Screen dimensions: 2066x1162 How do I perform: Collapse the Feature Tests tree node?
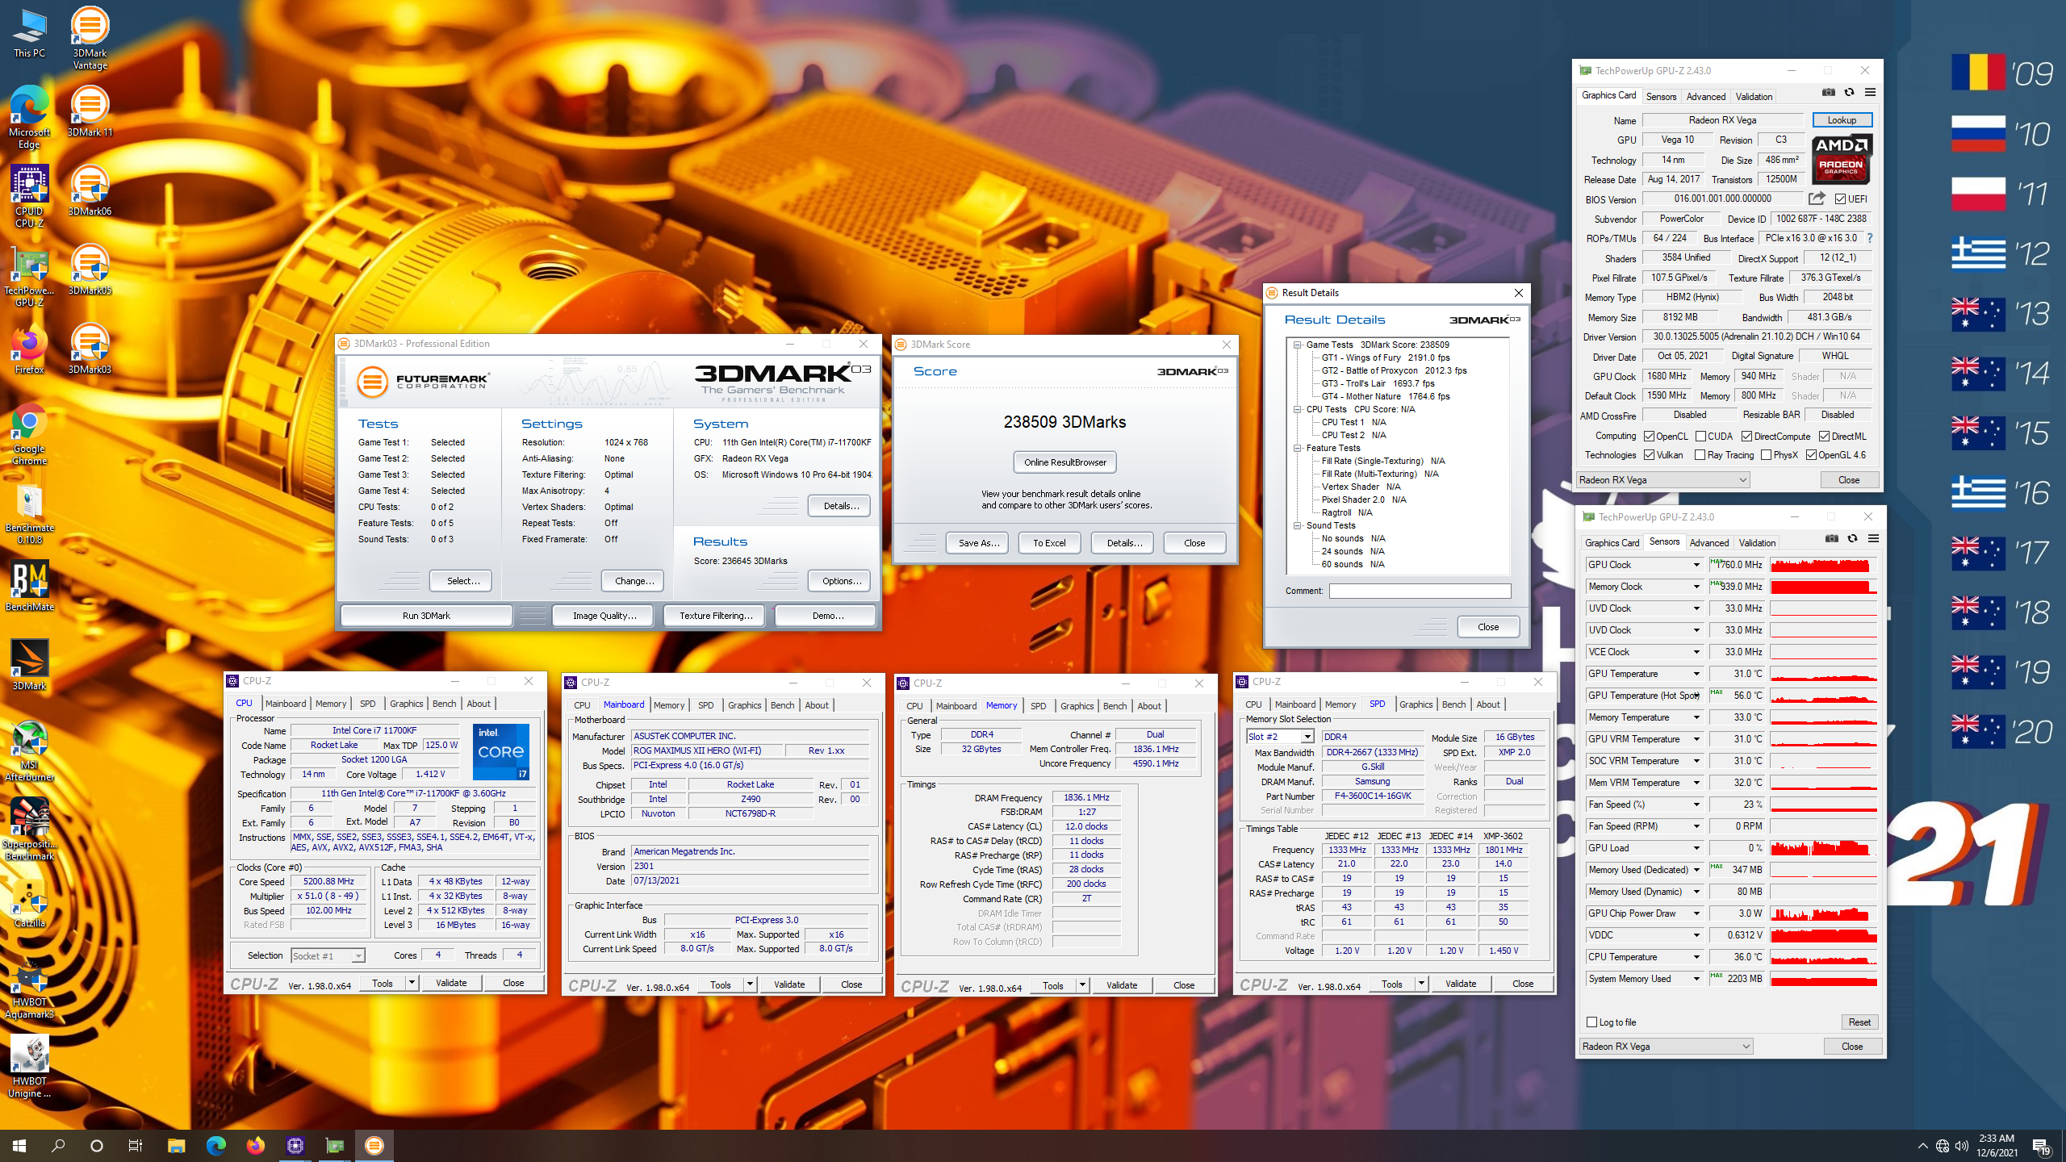click(1298, 448)
